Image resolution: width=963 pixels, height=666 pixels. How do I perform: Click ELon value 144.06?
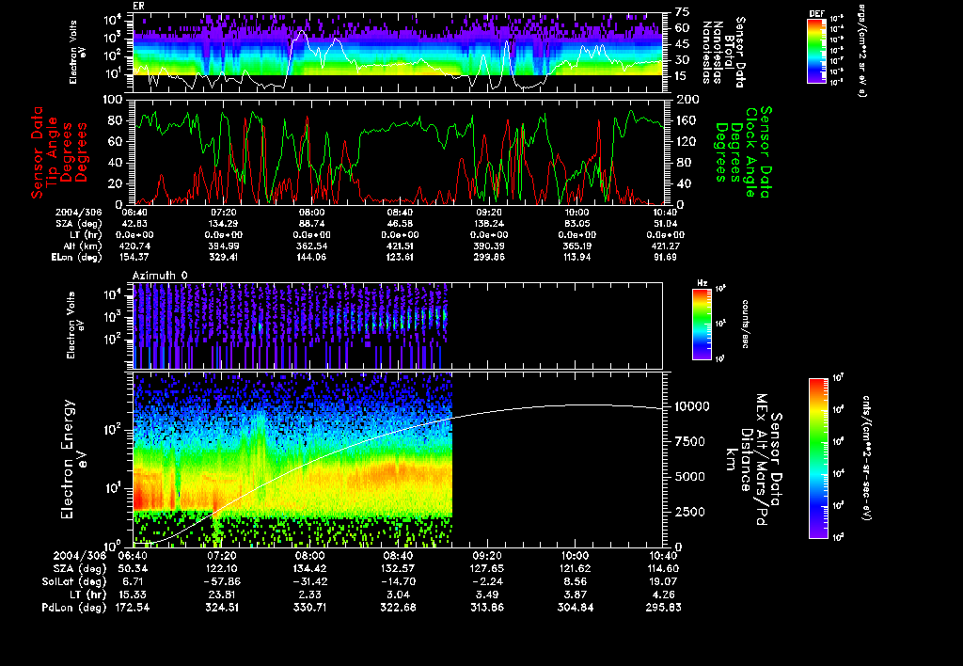click(x=311, y=258)
